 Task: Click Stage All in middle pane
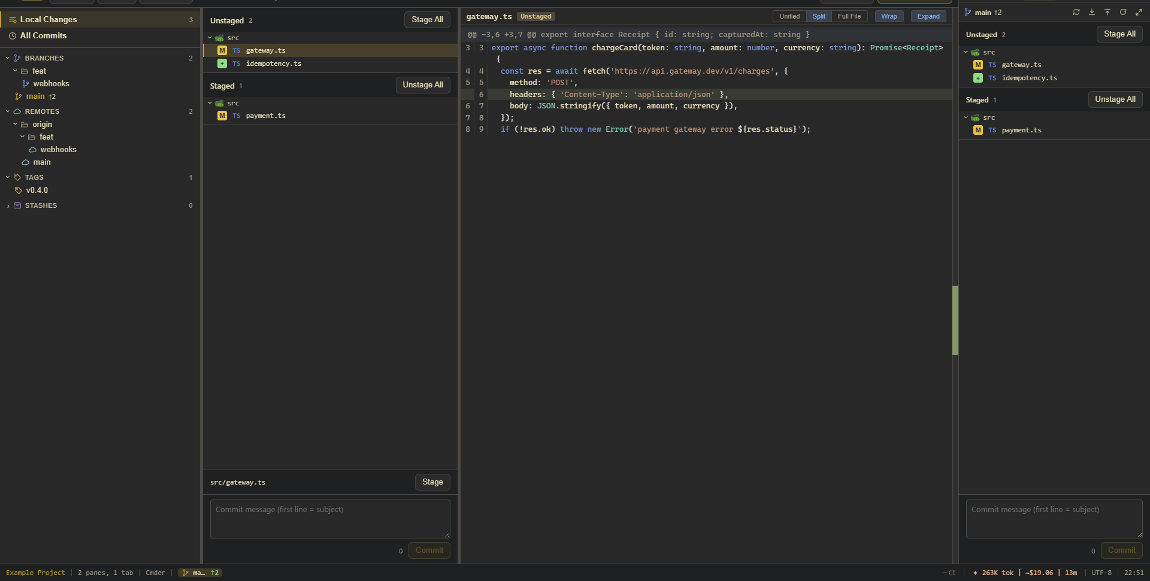pos(427,20)
